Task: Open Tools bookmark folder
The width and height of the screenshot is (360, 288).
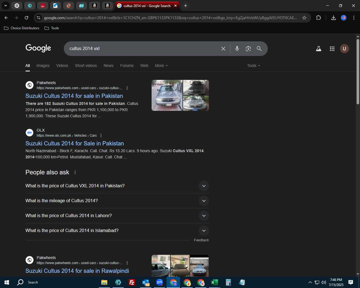Action: 52,28
